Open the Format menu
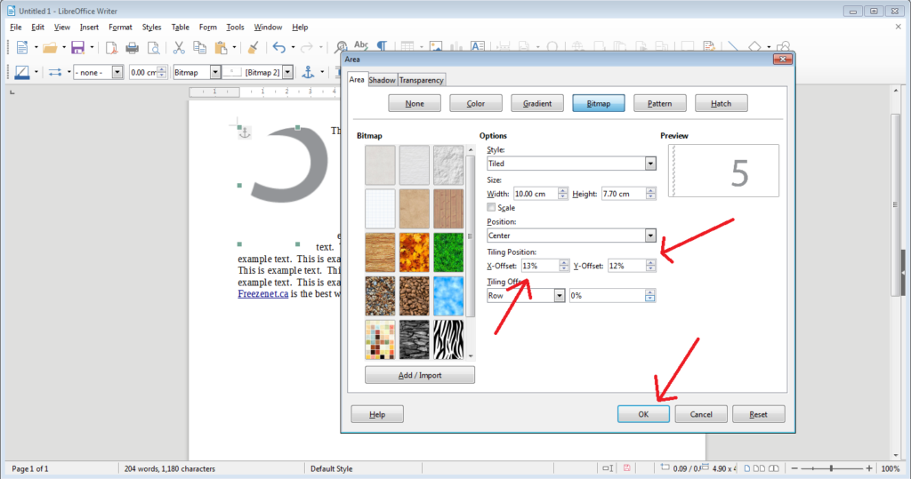Viewport: 911px width, 479px height. pos(120,28)
